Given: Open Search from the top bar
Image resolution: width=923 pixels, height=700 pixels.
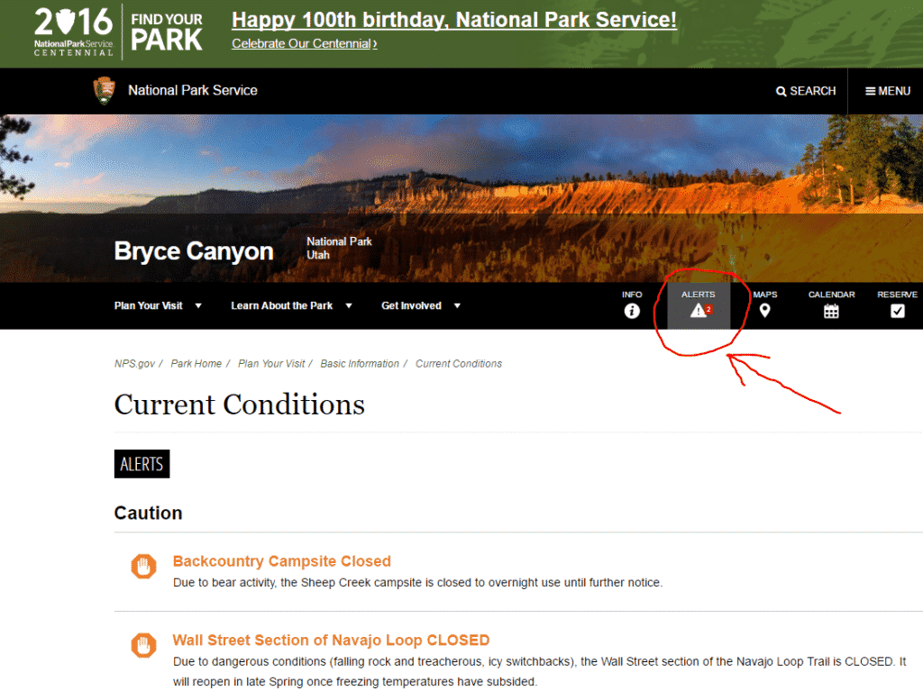Looking at the screenshot, I should coord(806,91).
